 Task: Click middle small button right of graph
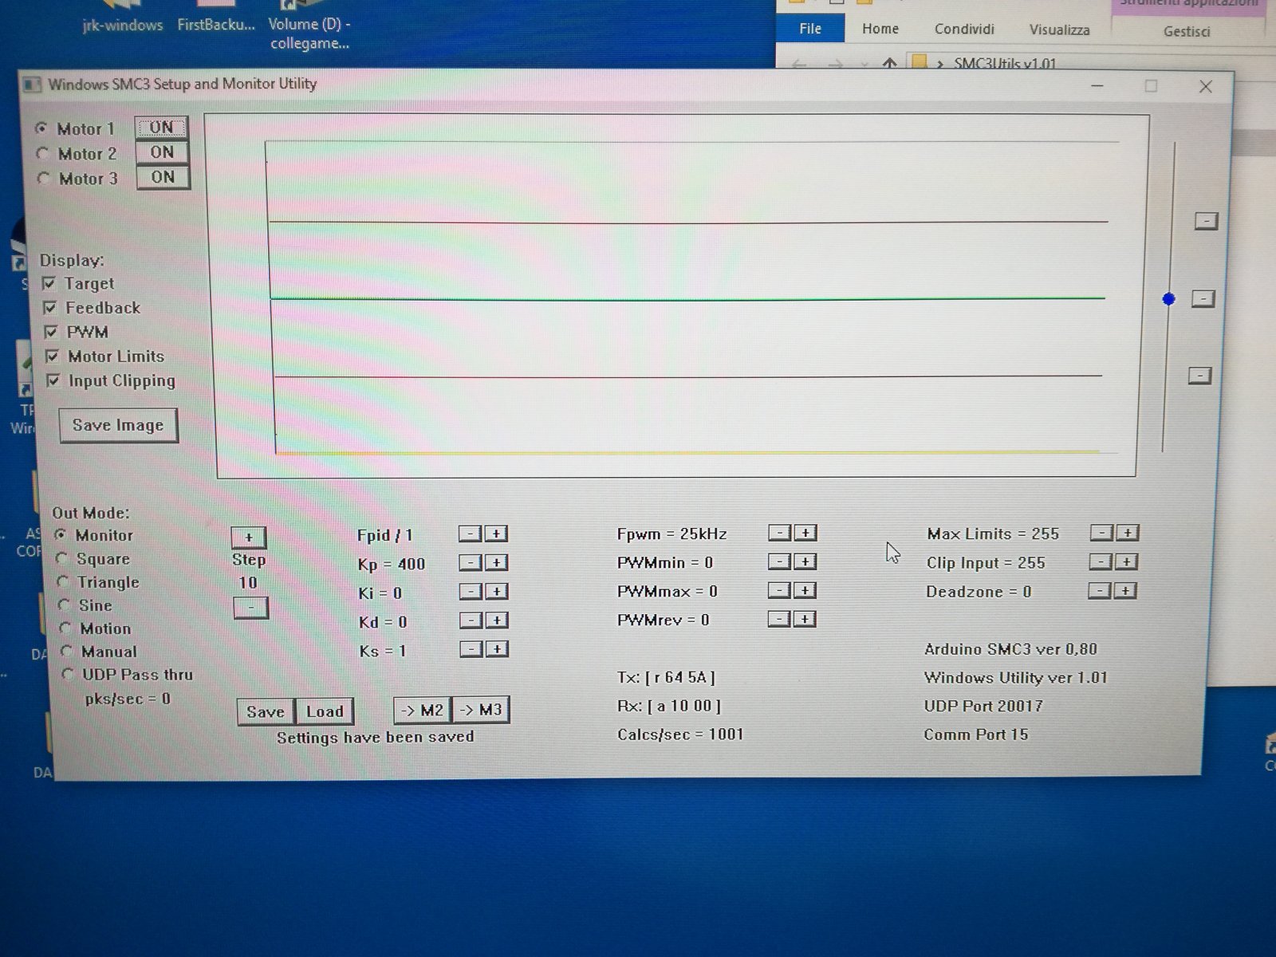point(1203,299)
